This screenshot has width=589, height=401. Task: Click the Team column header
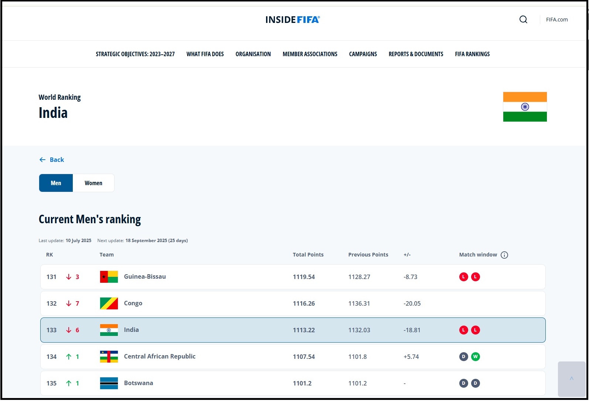(106, 255)
